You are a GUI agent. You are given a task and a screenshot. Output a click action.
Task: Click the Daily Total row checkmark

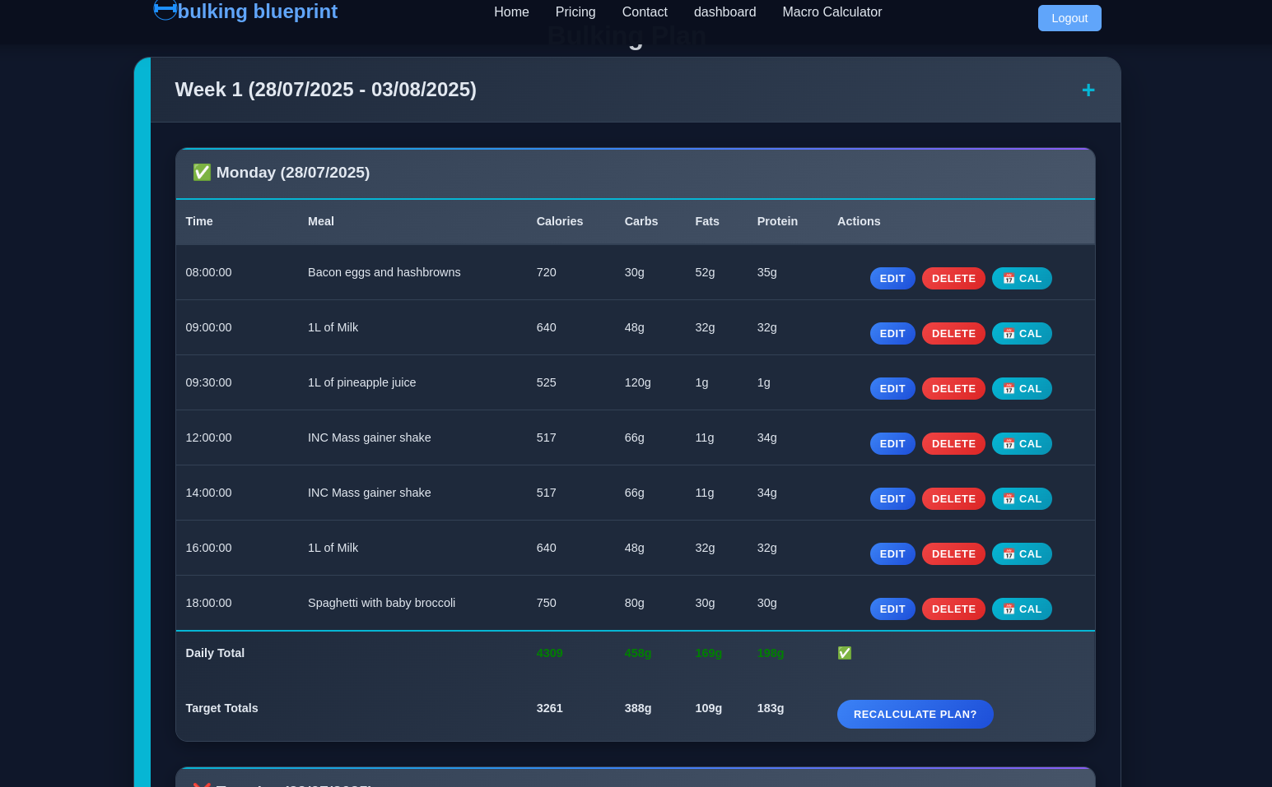844,653
